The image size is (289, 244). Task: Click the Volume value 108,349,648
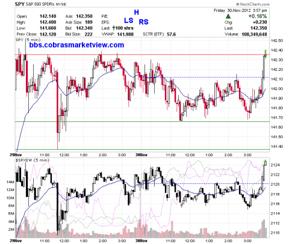254,34
